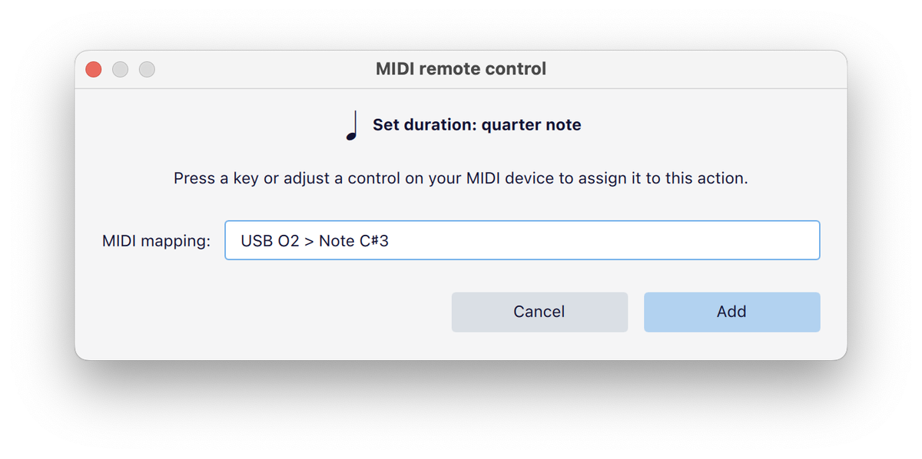
Task: Click the empty title bar area right of title
Action: click(691, 69)
